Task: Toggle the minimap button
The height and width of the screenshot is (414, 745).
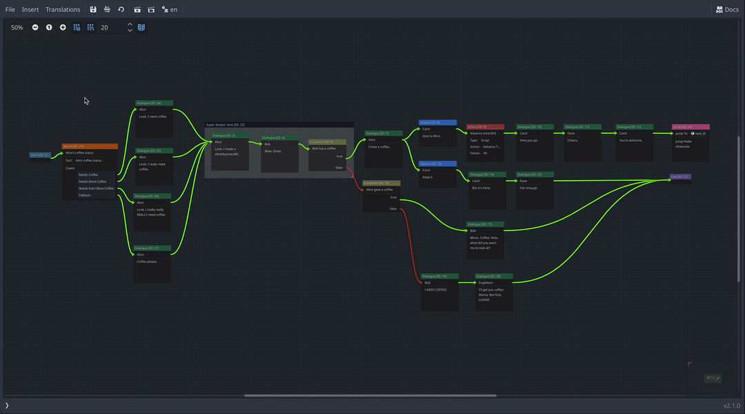Action: tap(141, 28)
